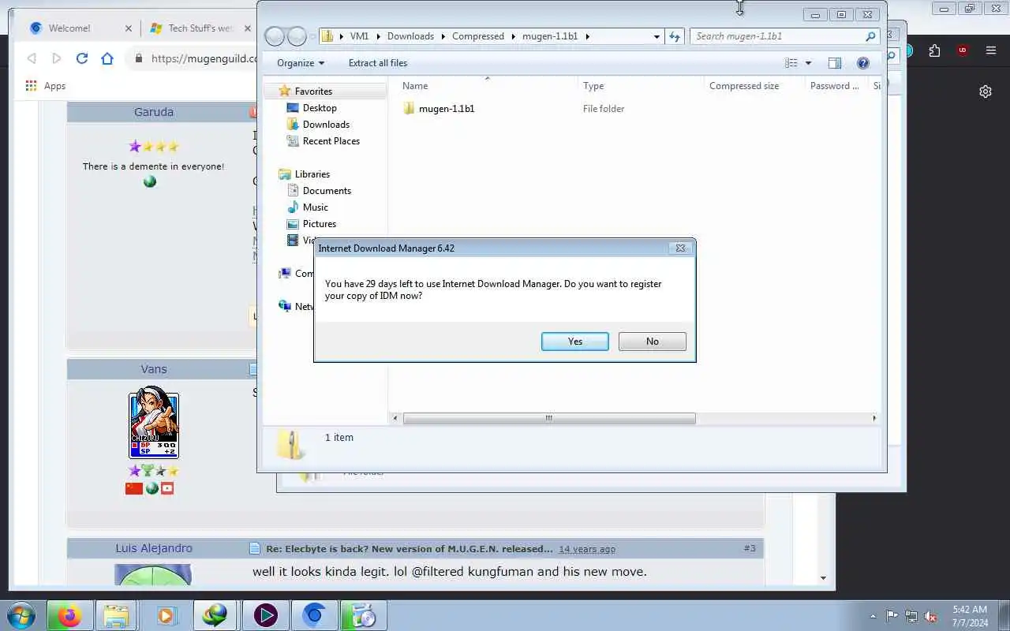Viewport: 1010px width, 631px height.
Task: Open the browser extensions puzzle icon
Action: 934,50
